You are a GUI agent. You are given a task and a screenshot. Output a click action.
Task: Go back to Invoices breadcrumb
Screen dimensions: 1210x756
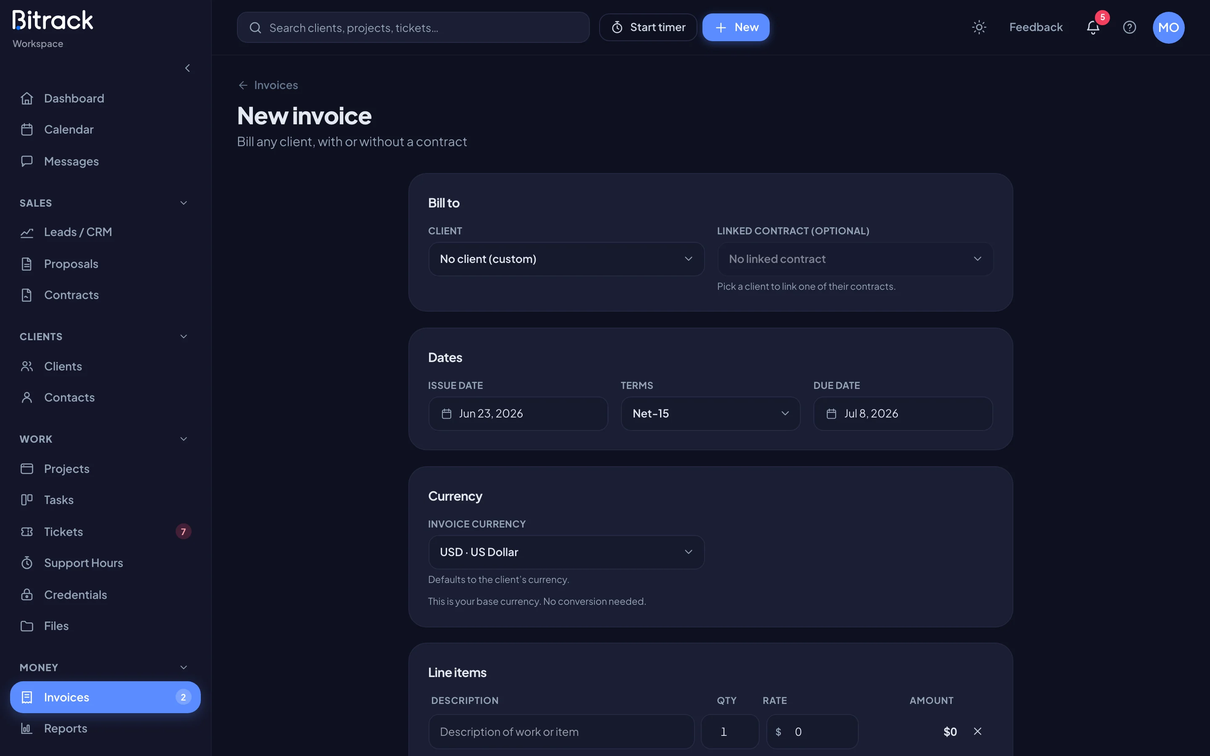coord(268,85)
